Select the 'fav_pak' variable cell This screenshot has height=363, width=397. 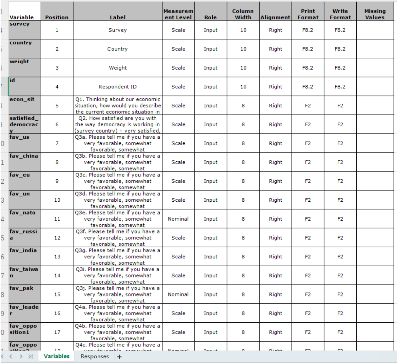point(25,295)
